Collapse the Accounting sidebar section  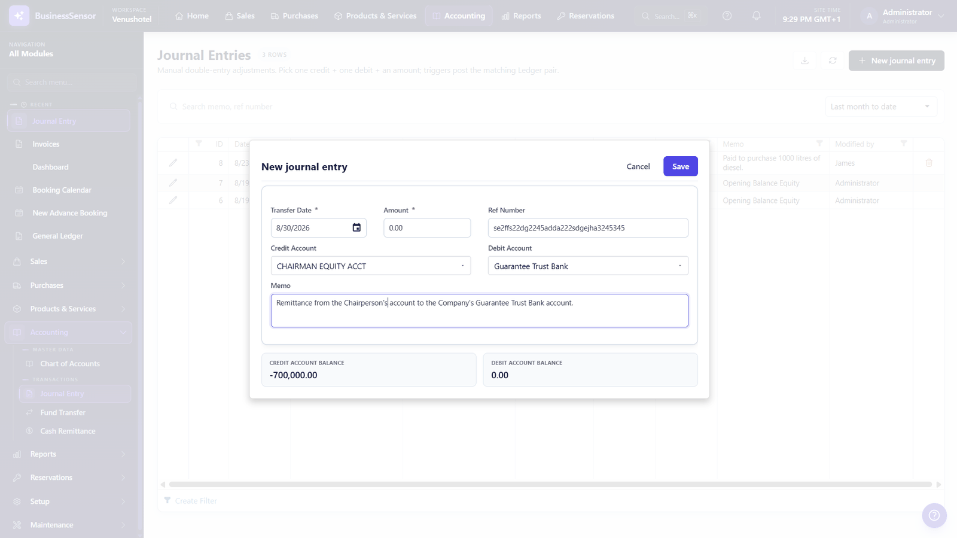coord(68,332)
